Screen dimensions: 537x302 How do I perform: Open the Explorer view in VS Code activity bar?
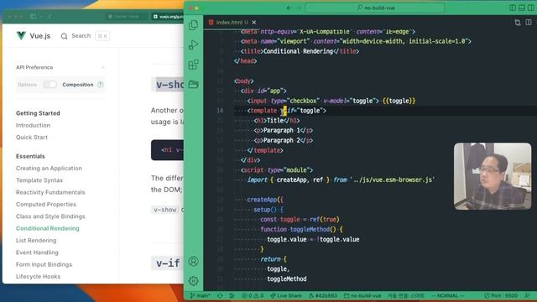(193, 25)
